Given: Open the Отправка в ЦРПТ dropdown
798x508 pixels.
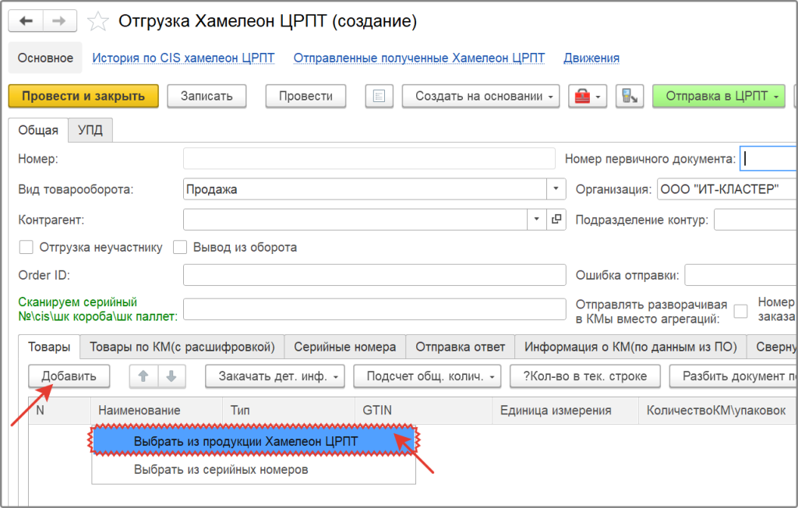Looking at the screenshot, I should (x=719, y=96).
